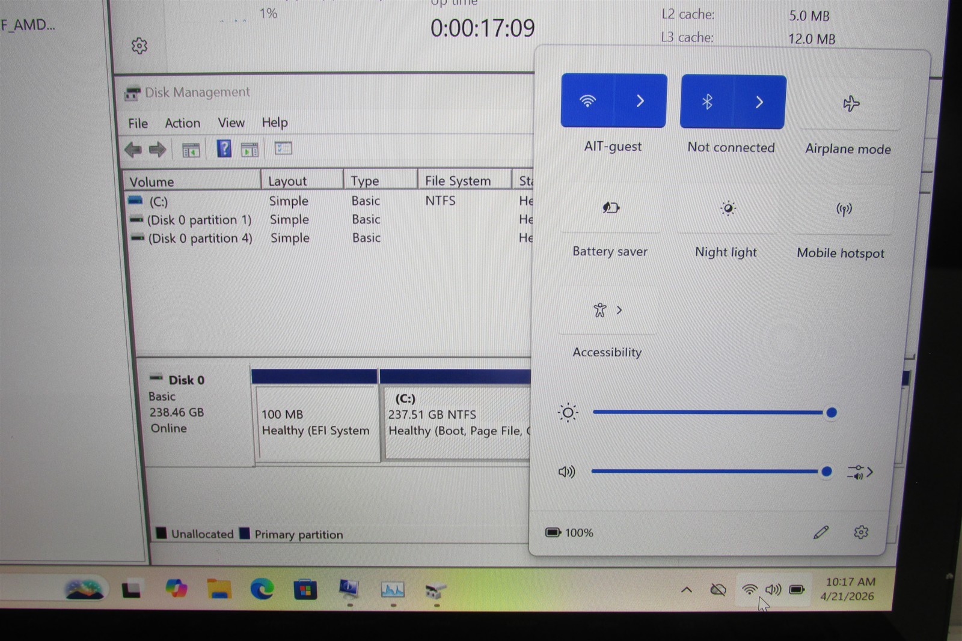This screenshot has width=962, height=641.
Task: Open sound output selector next to volume slider
Action: click(860, 472)
